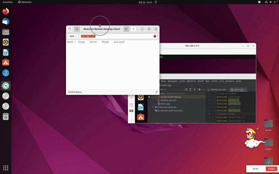Switch to the CMakeLists.txt editor tab
The width and height of the screenshot is (279, 174).
[x=218, y=89]
